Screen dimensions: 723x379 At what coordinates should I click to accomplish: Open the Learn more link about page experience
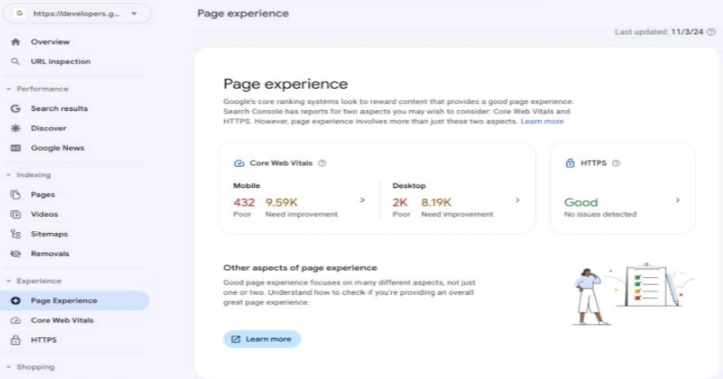point(543,121)
